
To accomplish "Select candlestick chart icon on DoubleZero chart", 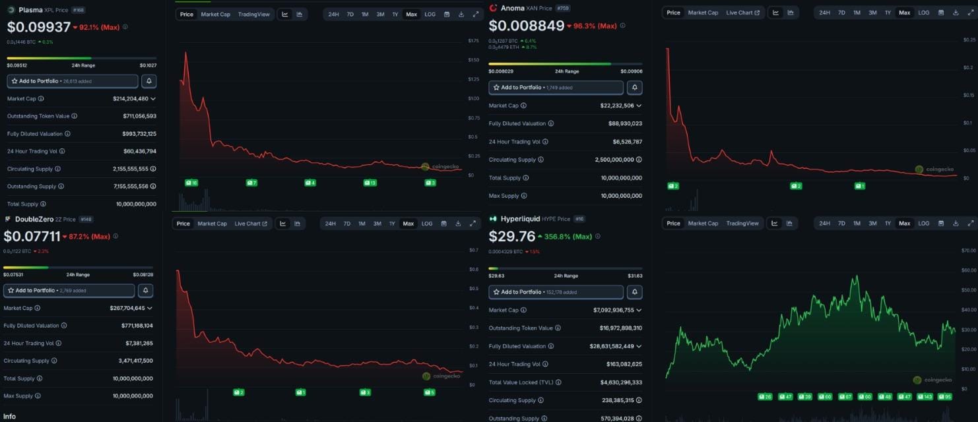I will click(x=297, y=224).
